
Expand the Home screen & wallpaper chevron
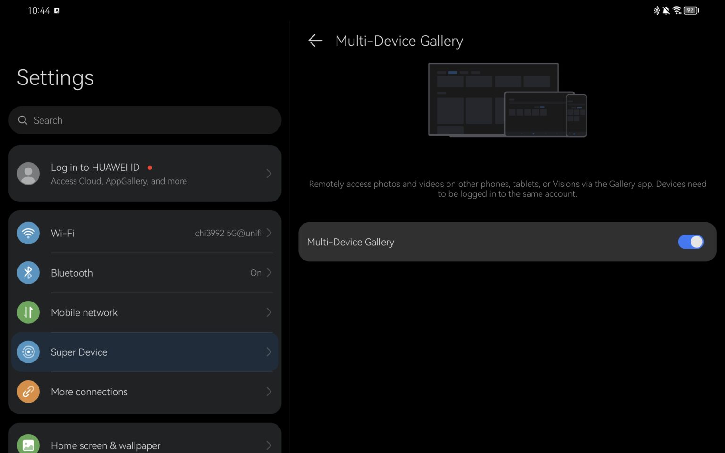[x=269, y=445]
